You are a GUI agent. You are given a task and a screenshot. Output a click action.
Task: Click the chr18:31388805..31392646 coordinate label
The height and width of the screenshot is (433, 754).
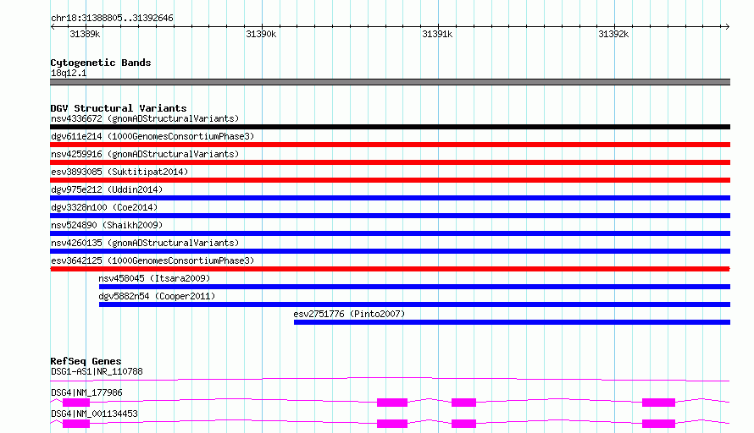pyautogui.click(x=112, y=18)
